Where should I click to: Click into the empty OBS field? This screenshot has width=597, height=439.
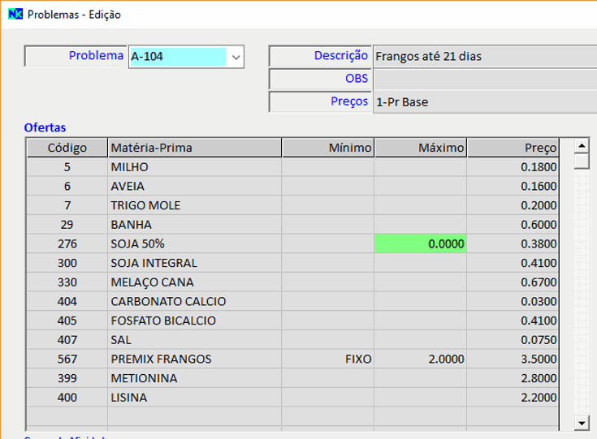point(483,80)
